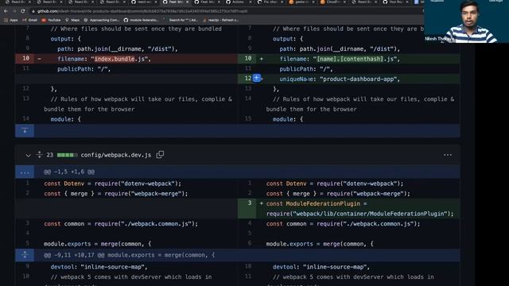Select removed line number 10 on the left
Viewport: 509px width, 286px height.
tap(25, 58)
